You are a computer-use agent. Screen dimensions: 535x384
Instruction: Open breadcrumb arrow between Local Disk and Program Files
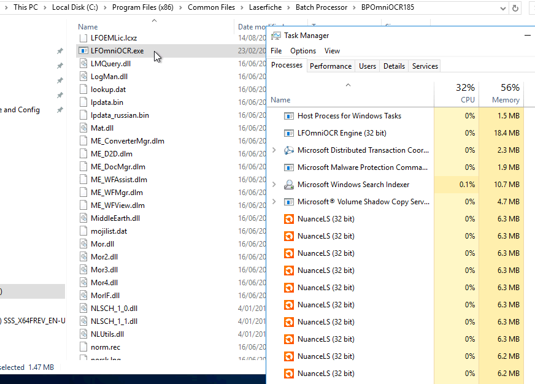(x=105, y=7)
